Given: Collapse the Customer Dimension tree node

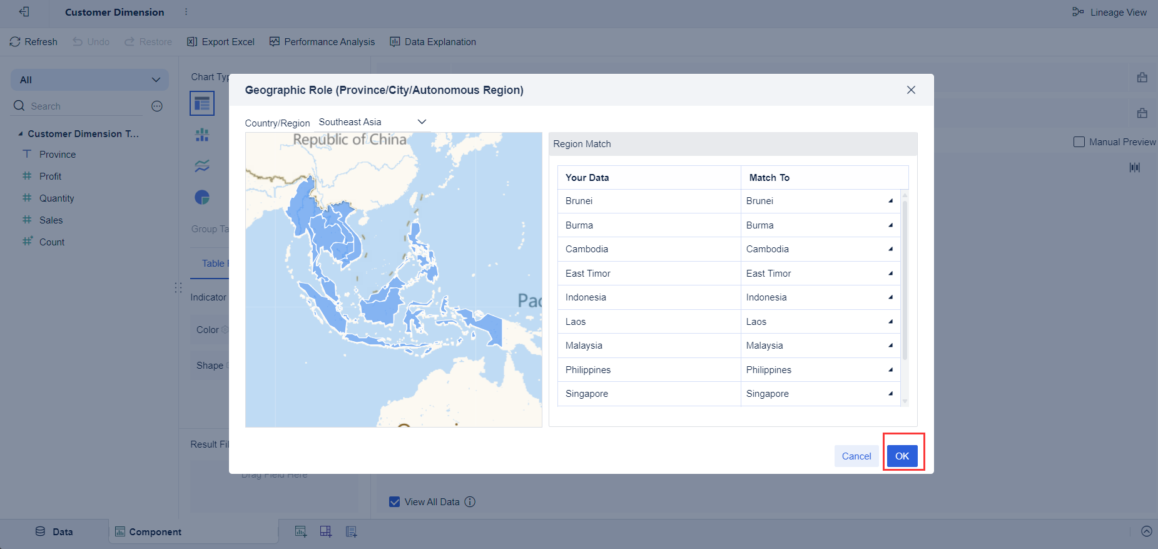Looking at the screenshot, I should click(21, 134).
